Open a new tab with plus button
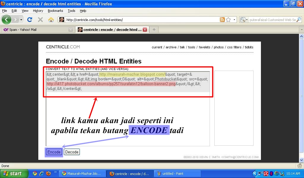304x178 pixels. (154, 30)
